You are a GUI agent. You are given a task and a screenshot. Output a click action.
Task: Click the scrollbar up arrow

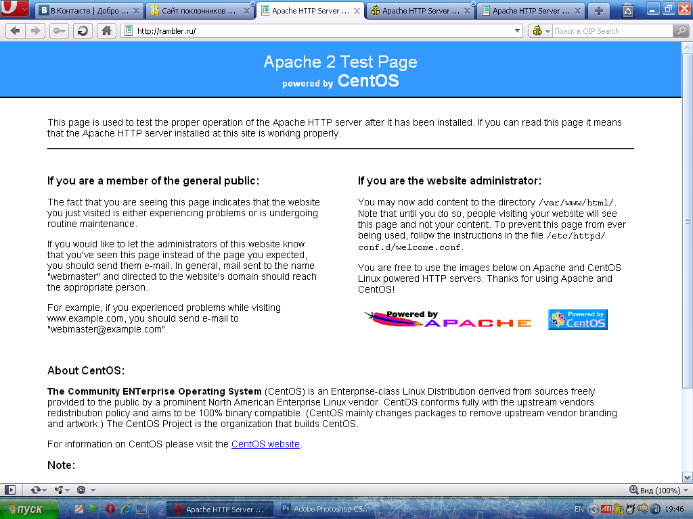coord(688,47)
